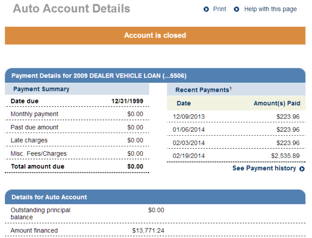Click the Late charges $0.00 value
Image resolution: width=312 pixels, height=238 pixels.
click(135, 140)
